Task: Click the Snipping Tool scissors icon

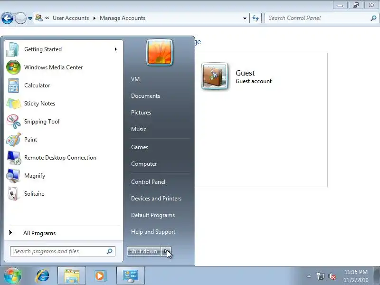Action: [x=14, y=122]
